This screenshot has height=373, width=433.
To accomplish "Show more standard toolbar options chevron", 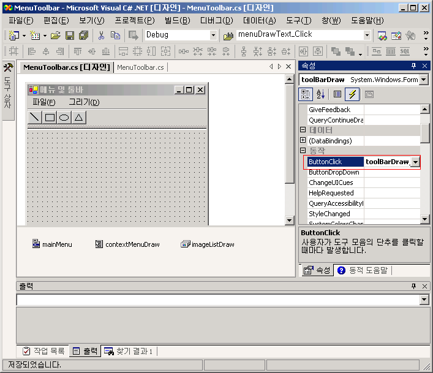I will click(426, 35).
